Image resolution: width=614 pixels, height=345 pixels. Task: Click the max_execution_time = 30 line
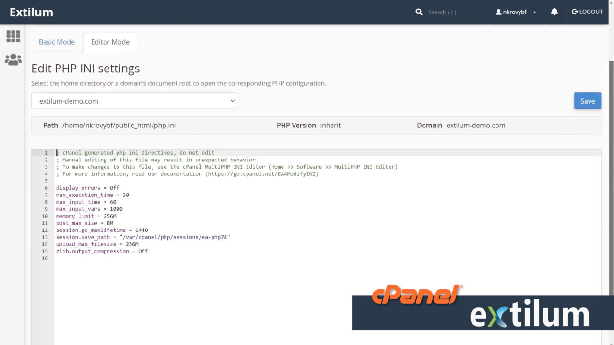click(92, 195)
